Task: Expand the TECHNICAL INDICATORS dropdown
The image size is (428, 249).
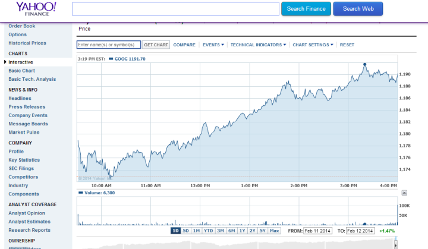Action: 258,45
